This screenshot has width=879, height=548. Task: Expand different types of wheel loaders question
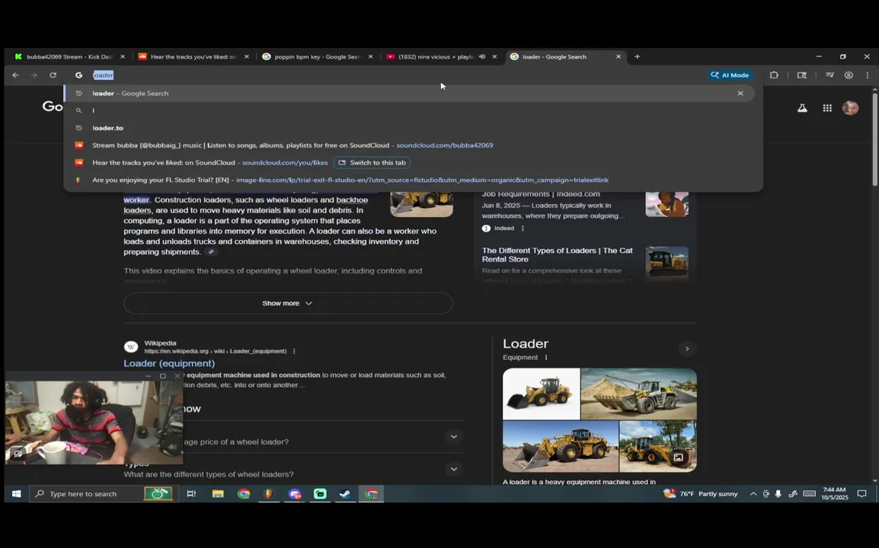[x=292, y=470]
